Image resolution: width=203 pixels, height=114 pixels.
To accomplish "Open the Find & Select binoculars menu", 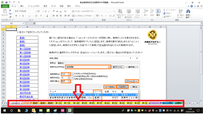I will 188,14.
